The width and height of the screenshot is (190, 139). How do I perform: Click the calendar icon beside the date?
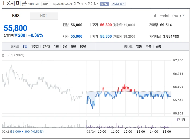(x=55, y=4)
